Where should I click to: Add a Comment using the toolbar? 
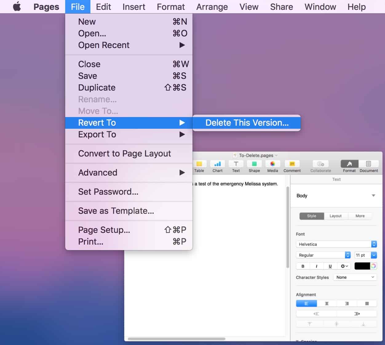click(292, 166)
